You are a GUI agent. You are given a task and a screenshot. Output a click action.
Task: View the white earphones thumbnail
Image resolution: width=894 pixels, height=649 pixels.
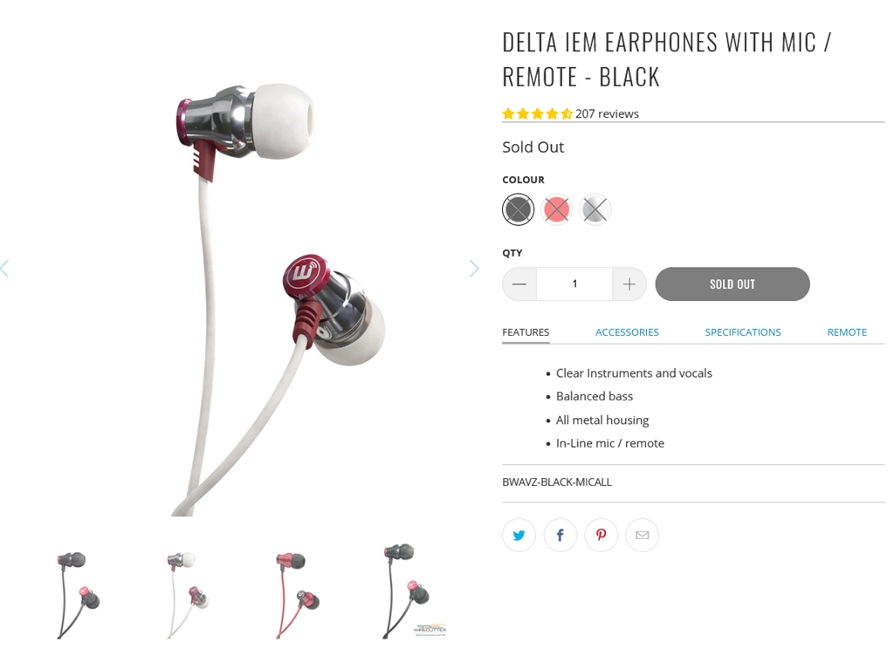[188, 594]
